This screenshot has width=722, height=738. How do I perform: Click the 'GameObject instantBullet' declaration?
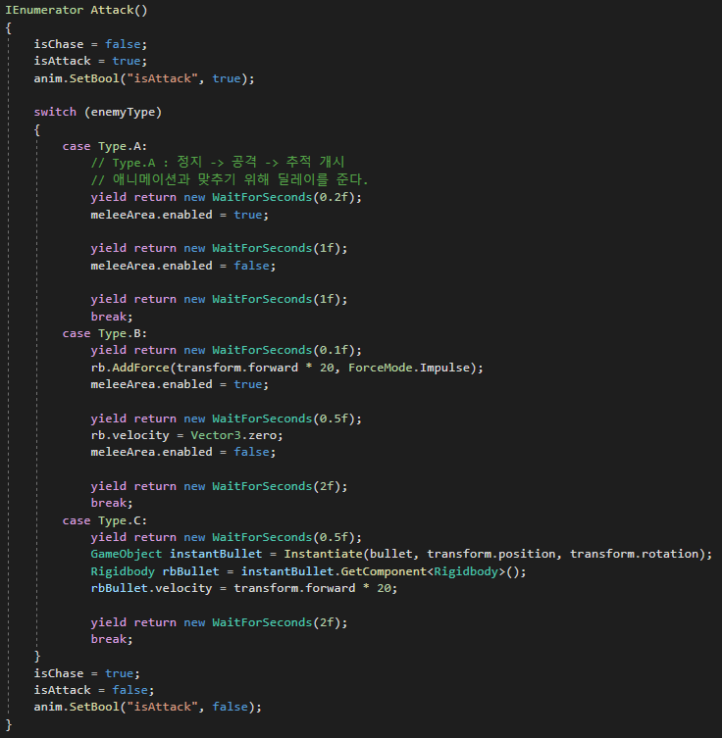(177, 554)
